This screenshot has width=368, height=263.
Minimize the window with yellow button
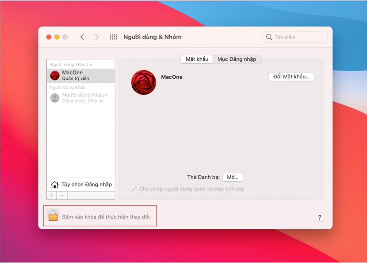click(x=57, y=37)
